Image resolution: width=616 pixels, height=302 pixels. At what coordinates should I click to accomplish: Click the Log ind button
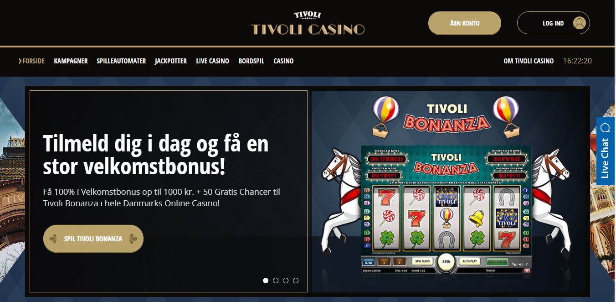pyautogui.click(x=554, y=23)
